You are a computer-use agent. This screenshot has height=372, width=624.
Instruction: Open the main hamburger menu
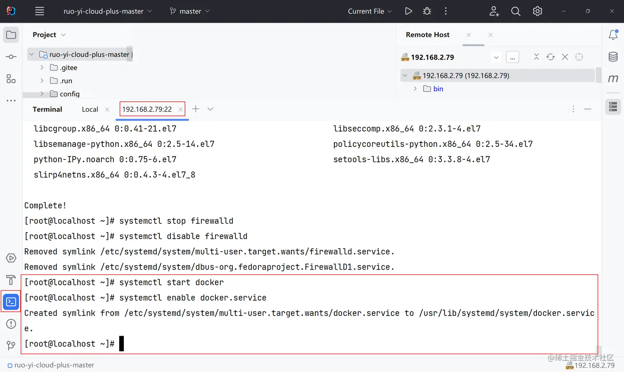pos(40,11)
